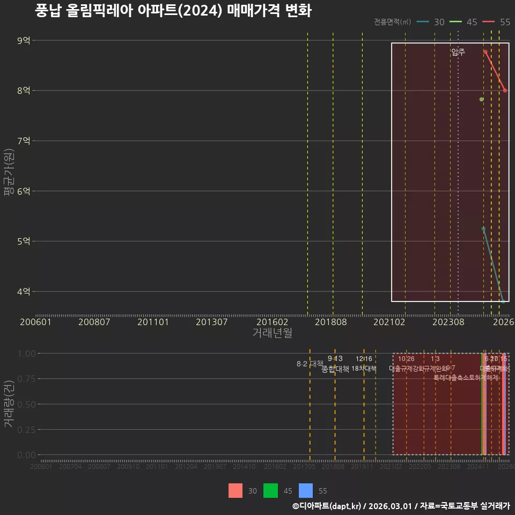
Task: Click 201410 on the volume chart axis
Action: pos(244,466)
